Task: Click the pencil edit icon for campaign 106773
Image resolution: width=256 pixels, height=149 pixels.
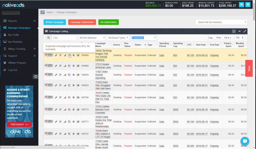Action: click(60, 110)
